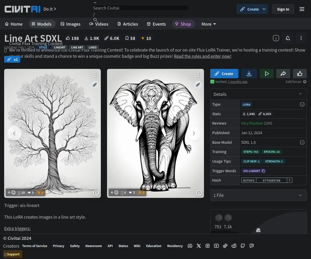Click info icon in the Type row
Viewport: 311px width, 259px height.
pyautogui.click(x=302, y=104)
